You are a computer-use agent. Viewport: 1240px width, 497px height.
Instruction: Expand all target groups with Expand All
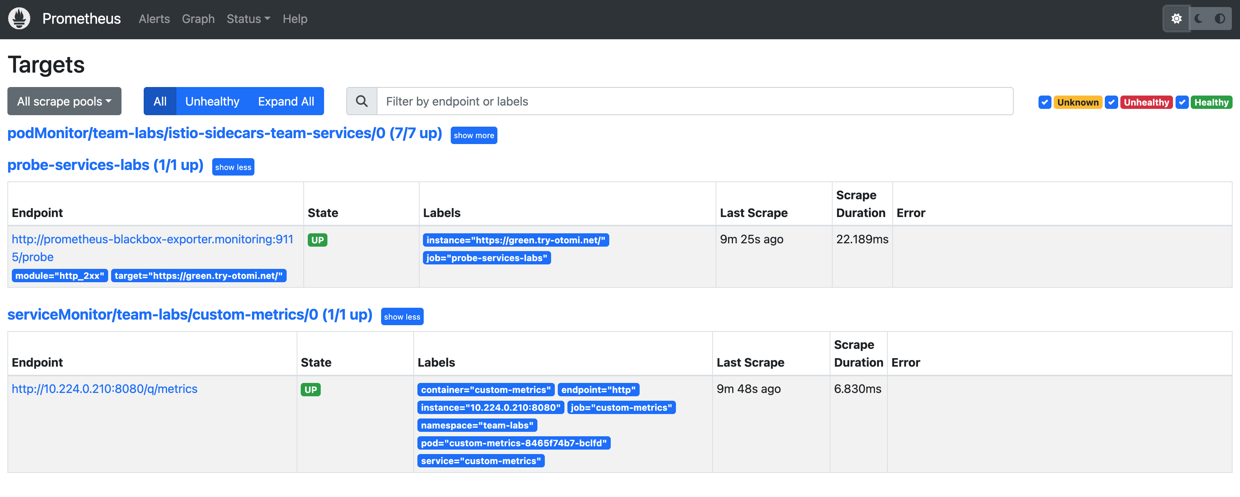click(x=286, y=100)
